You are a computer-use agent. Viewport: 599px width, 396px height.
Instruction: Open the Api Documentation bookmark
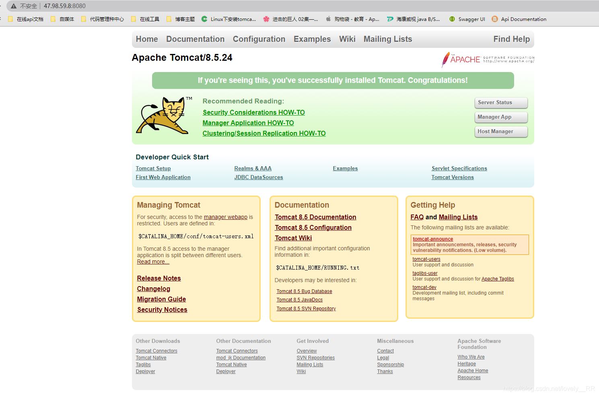[519, 19]
